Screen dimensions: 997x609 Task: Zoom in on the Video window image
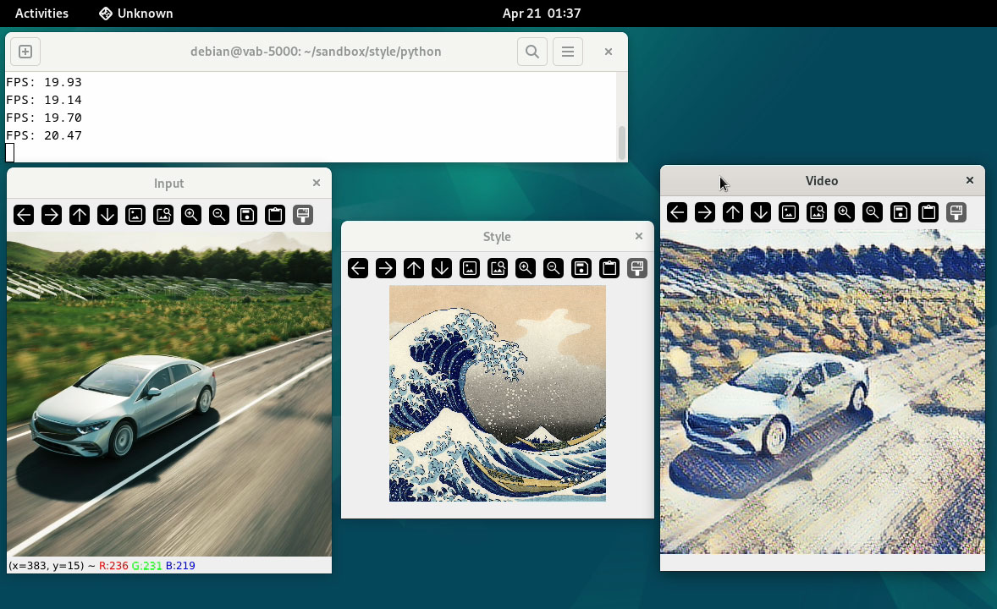[x=845, y=212]
